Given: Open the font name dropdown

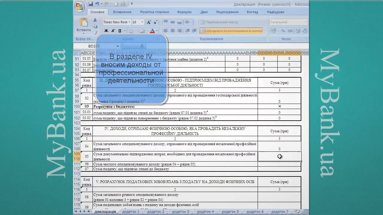Looking at the screenshot, I should pos(130,22).
